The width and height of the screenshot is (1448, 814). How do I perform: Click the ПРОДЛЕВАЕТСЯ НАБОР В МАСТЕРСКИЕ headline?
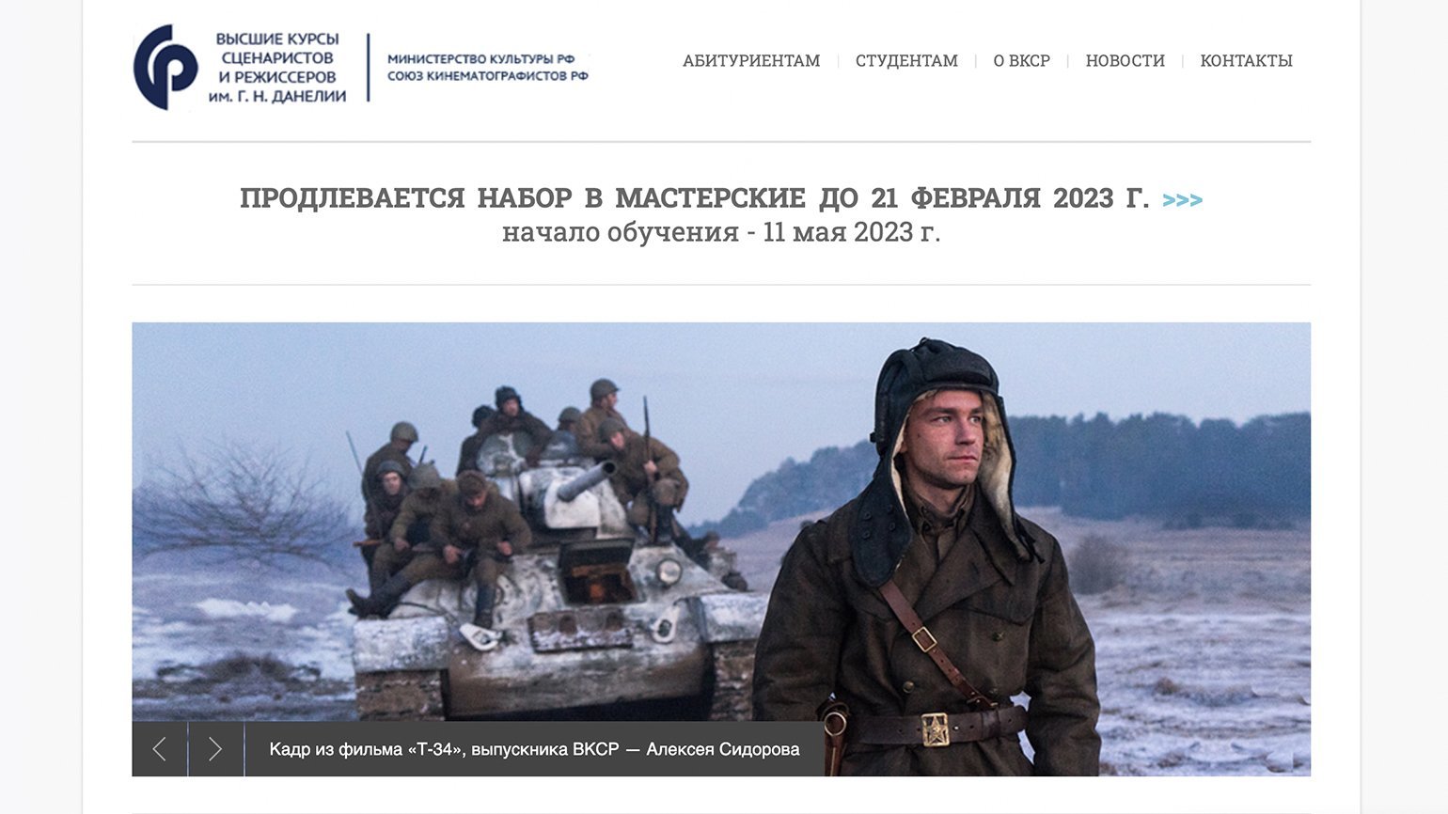tap(694, 198)
